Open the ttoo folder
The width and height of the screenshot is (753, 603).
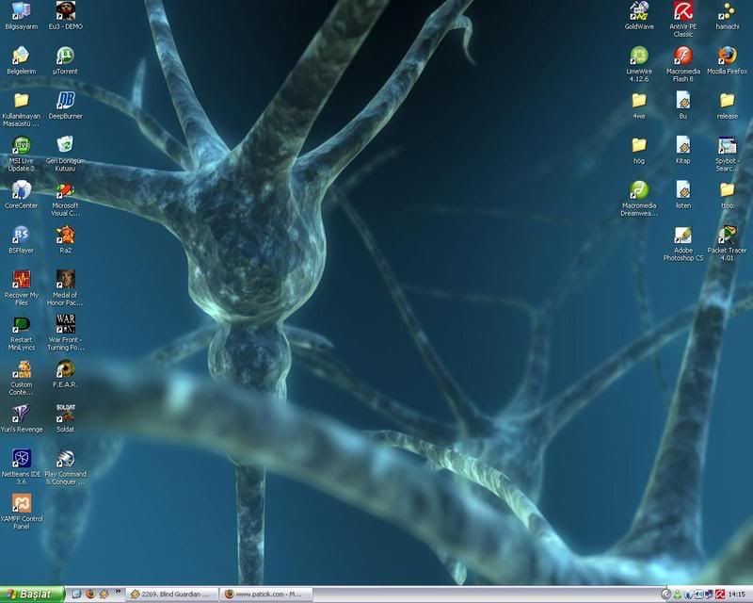(727, 195)
